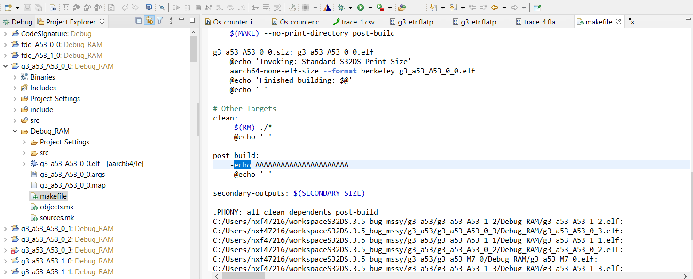Click the Step Into toolbar icon
The image size is (693, 279).
[219, 8]
